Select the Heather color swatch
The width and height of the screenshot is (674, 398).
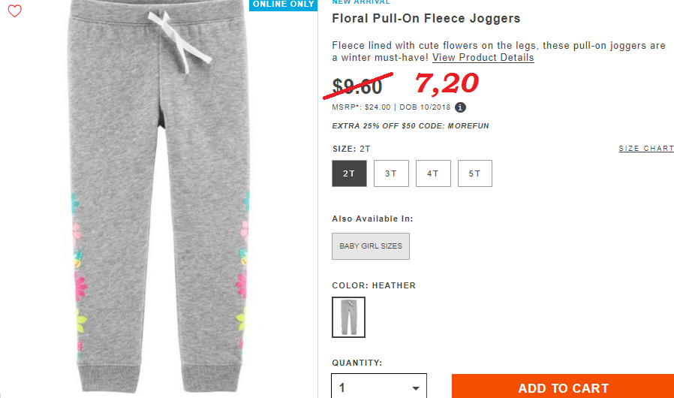tap(348, 317)
